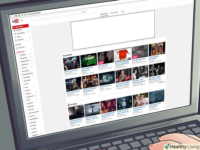Reload the page with the refresh icon
200x150 pixels.
pyautogui.click(x=16, y=16)
